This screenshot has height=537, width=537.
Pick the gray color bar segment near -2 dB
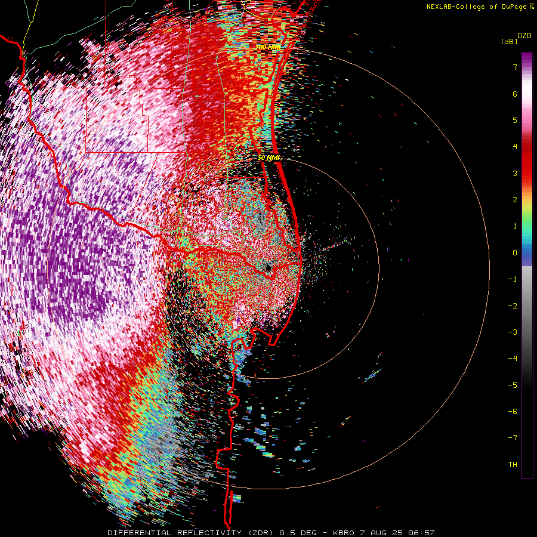527,305
